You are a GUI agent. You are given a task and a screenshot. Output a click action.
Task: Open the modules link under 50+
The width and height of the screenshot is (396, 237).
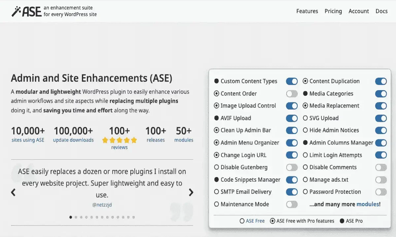(x=184, y=140)
